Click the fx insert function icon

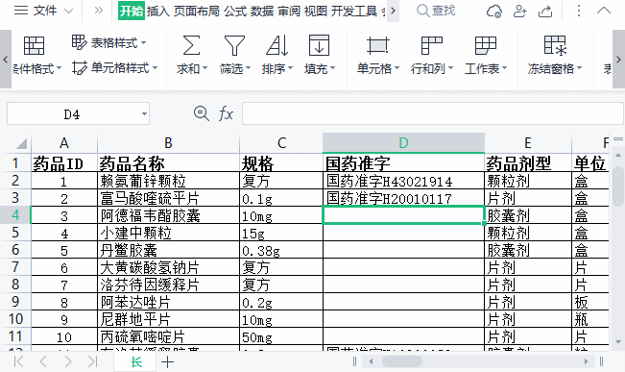tap(226, 113)
